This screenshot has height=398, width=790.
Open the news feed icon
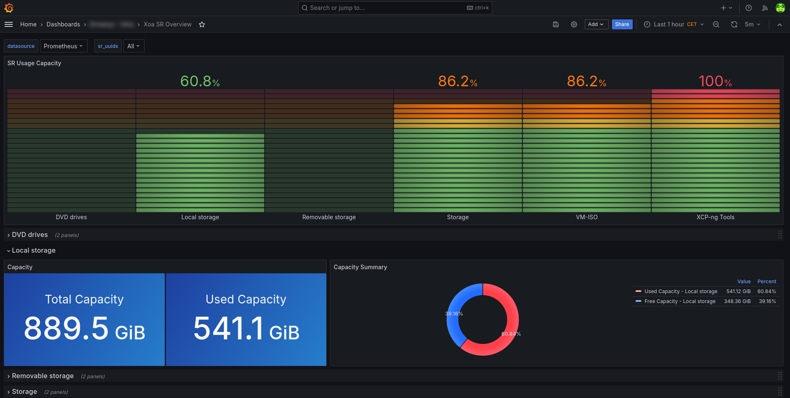pos(765,8)
